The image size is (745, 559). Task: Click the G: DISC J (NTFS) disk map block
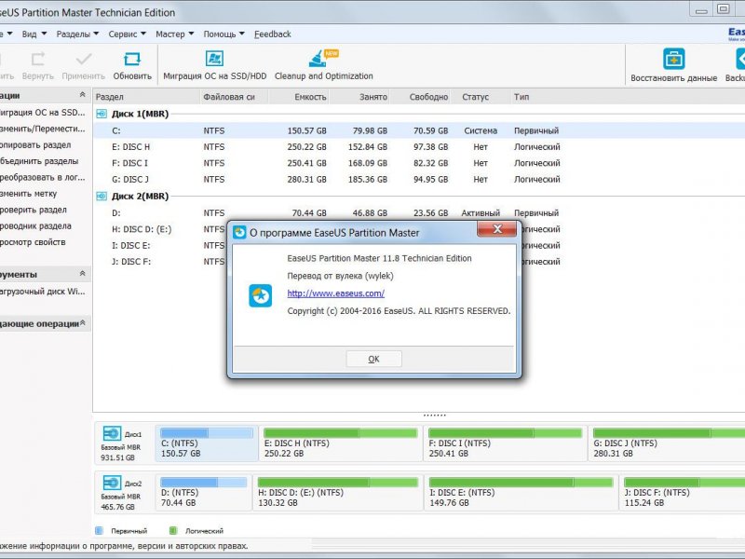coord(667,443)
